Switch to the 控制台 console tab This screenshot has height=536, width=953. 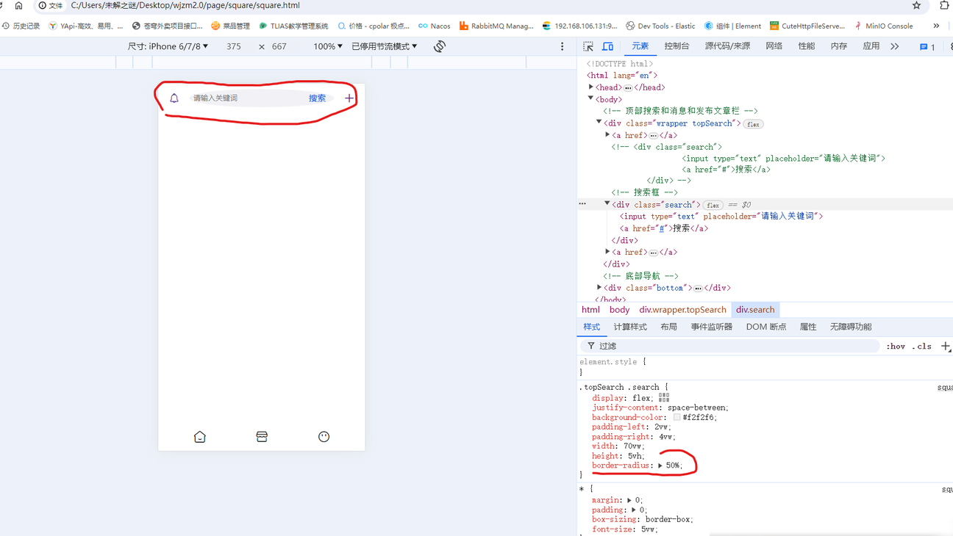677,46
